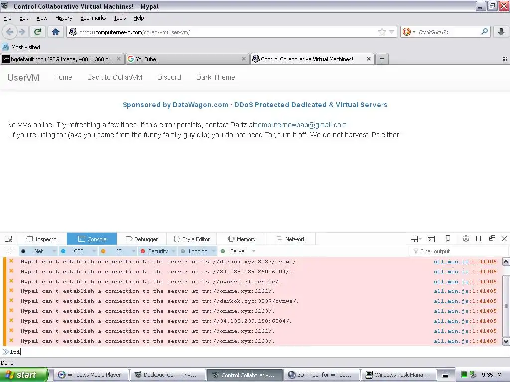Toggle JS messages filter

tap(119, 251)
